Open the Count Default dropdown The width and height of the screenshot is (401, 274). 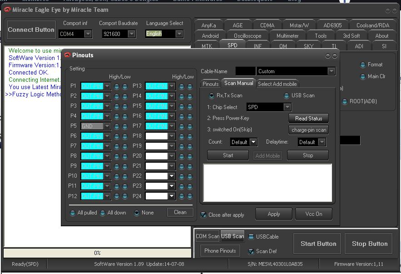click(253, 142)
